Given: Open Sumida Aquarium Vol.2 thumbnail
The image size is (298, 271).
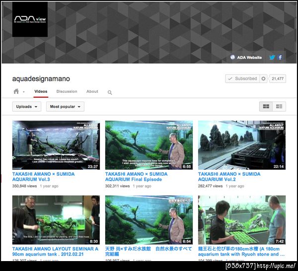Looking at the screenshot, I should tap(242, 145).
